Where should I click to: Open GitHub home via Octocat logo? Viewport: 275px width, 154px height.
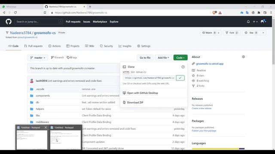coord(9,22)
